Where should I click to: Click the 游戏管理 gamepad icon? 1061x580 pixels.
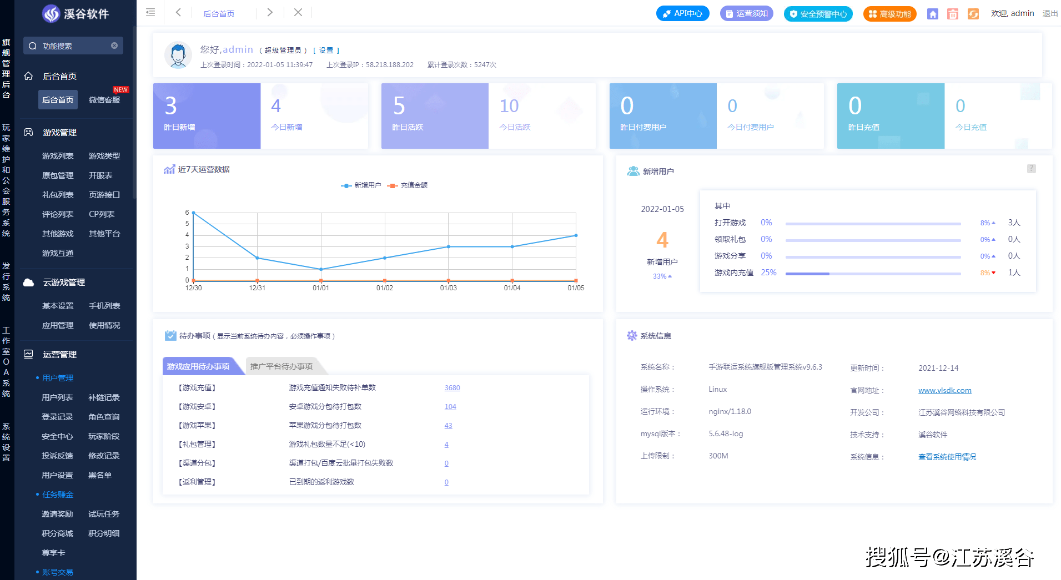28,132
